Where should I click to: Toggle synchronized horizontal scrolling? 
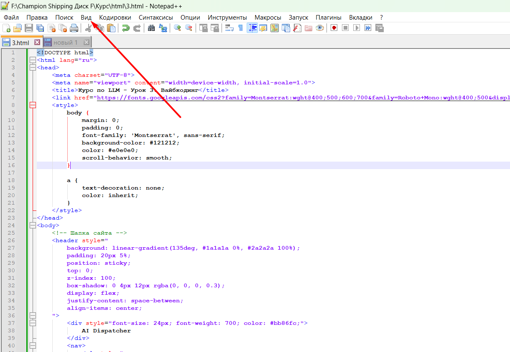point(214,28)
